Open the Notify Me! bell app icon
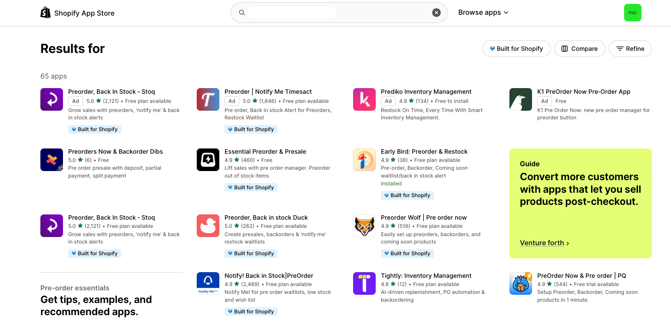671x326 pixels. coord(208,283)
